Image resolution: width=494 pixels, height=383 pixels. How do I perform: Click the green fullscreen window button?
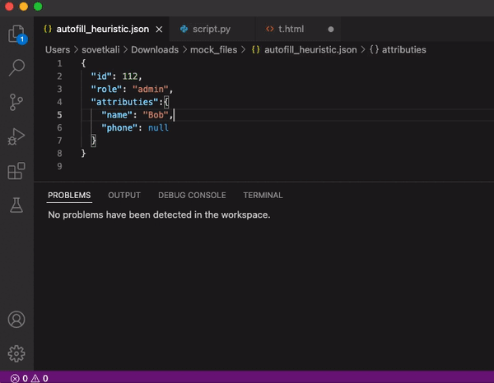pos(38,7)
